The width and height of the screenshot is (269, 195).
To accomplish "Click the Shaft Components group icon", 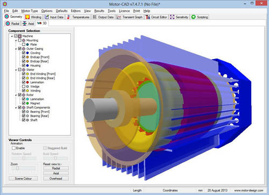I will click(24, 107).
